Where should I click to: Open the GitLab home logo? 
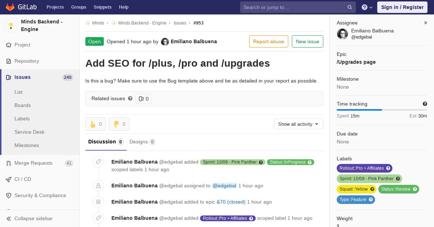coord(21,7)
